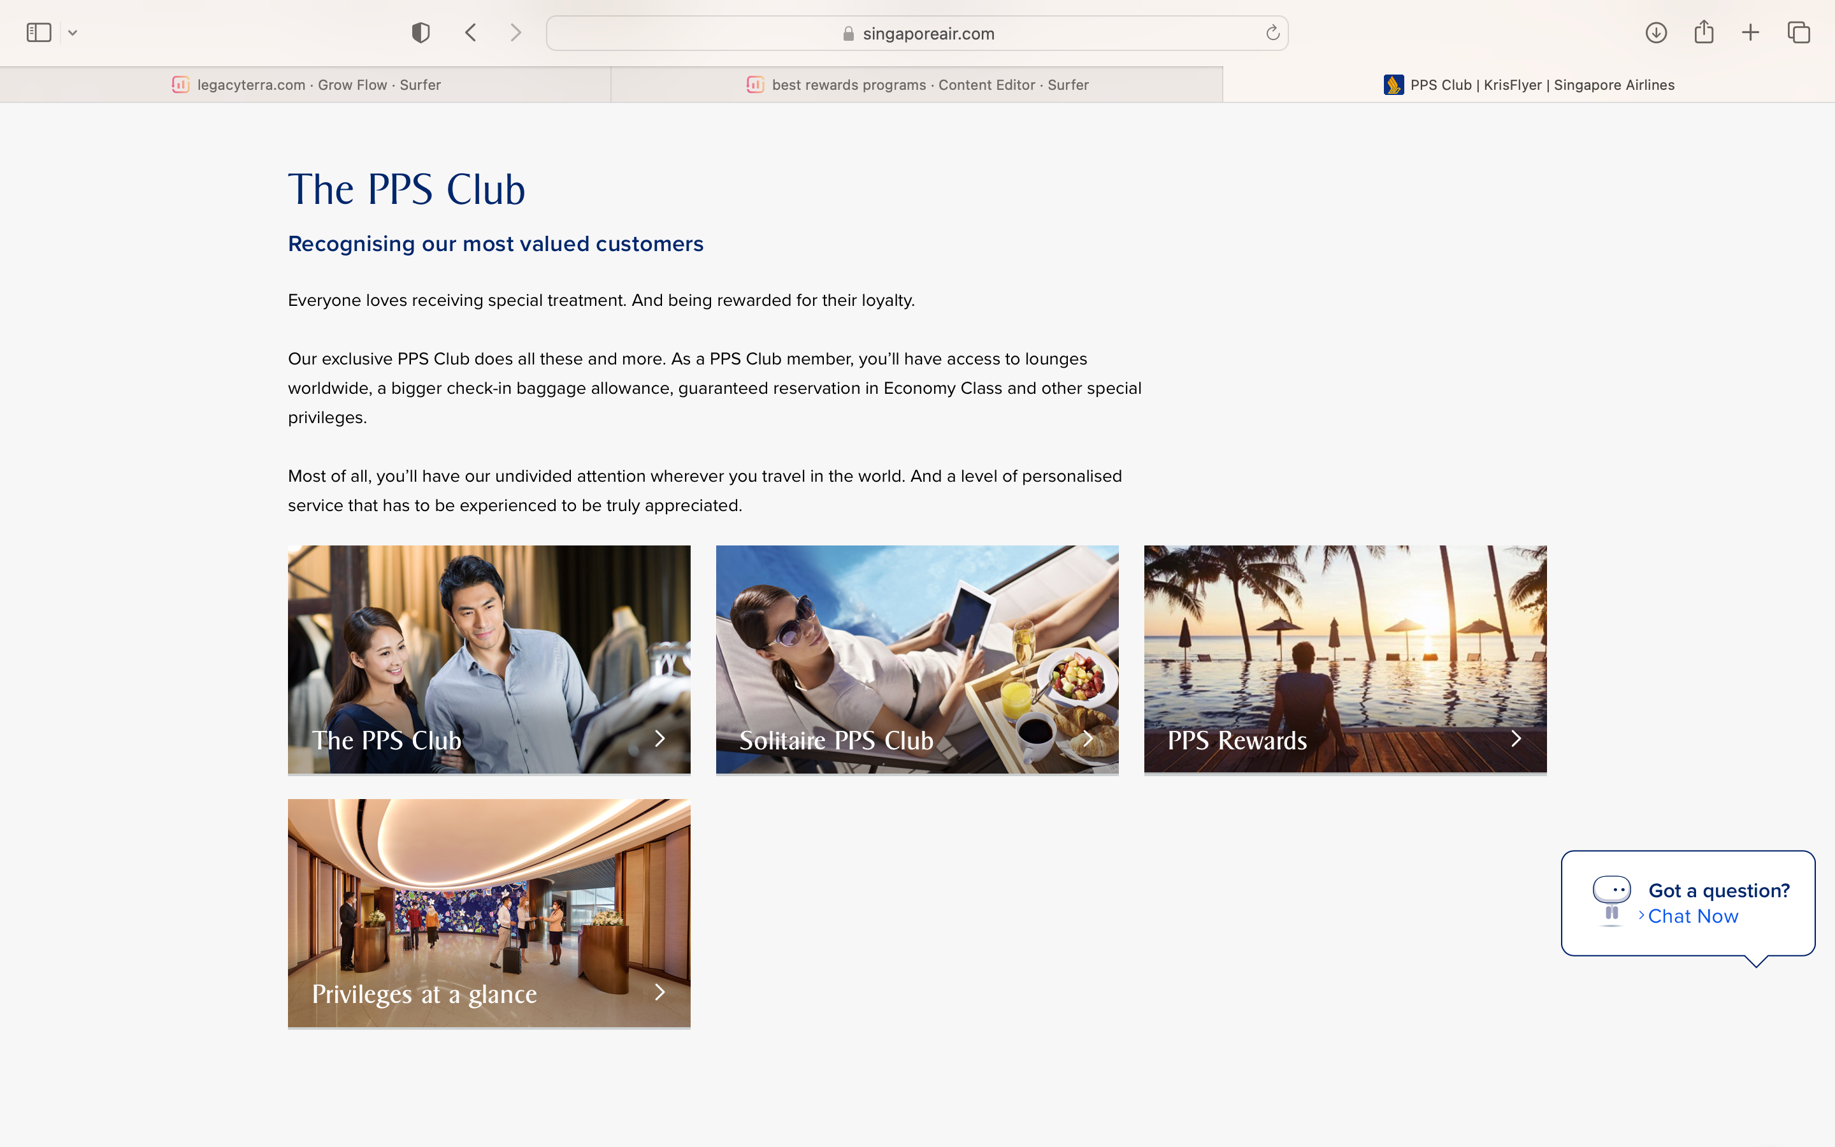This screenshot has width=1835, height=1147.
Task: Open a new tab with the plus icon
Action: pyautogui.click(x=1750, y=32)
